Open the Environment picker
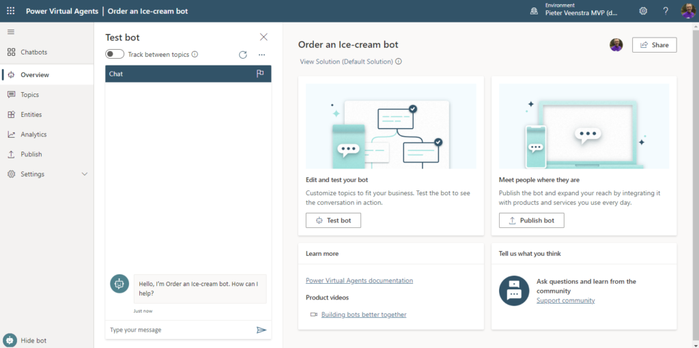The width and height of the screenshot is (699, 348). click(573, 11)
